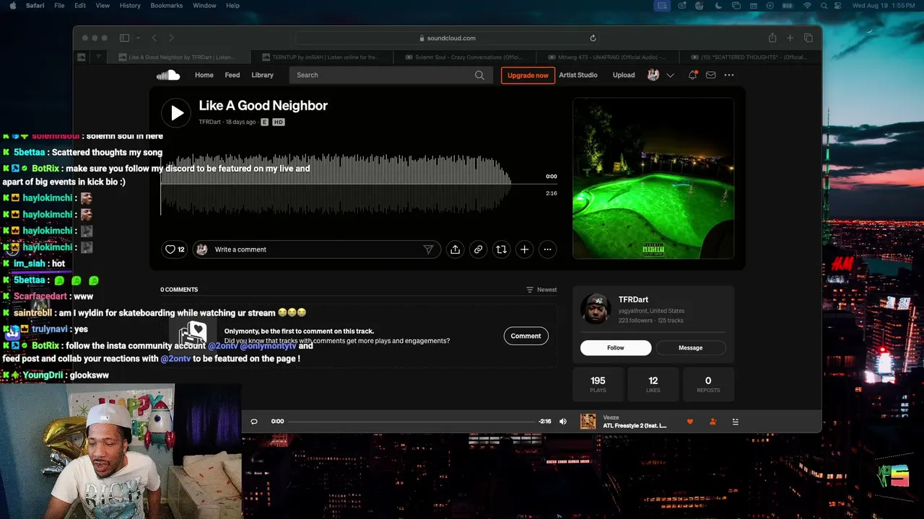The width and height of the screenshot is (924, 519).
Task: Click the Write a comment field
Action: [x=318, y=249]
